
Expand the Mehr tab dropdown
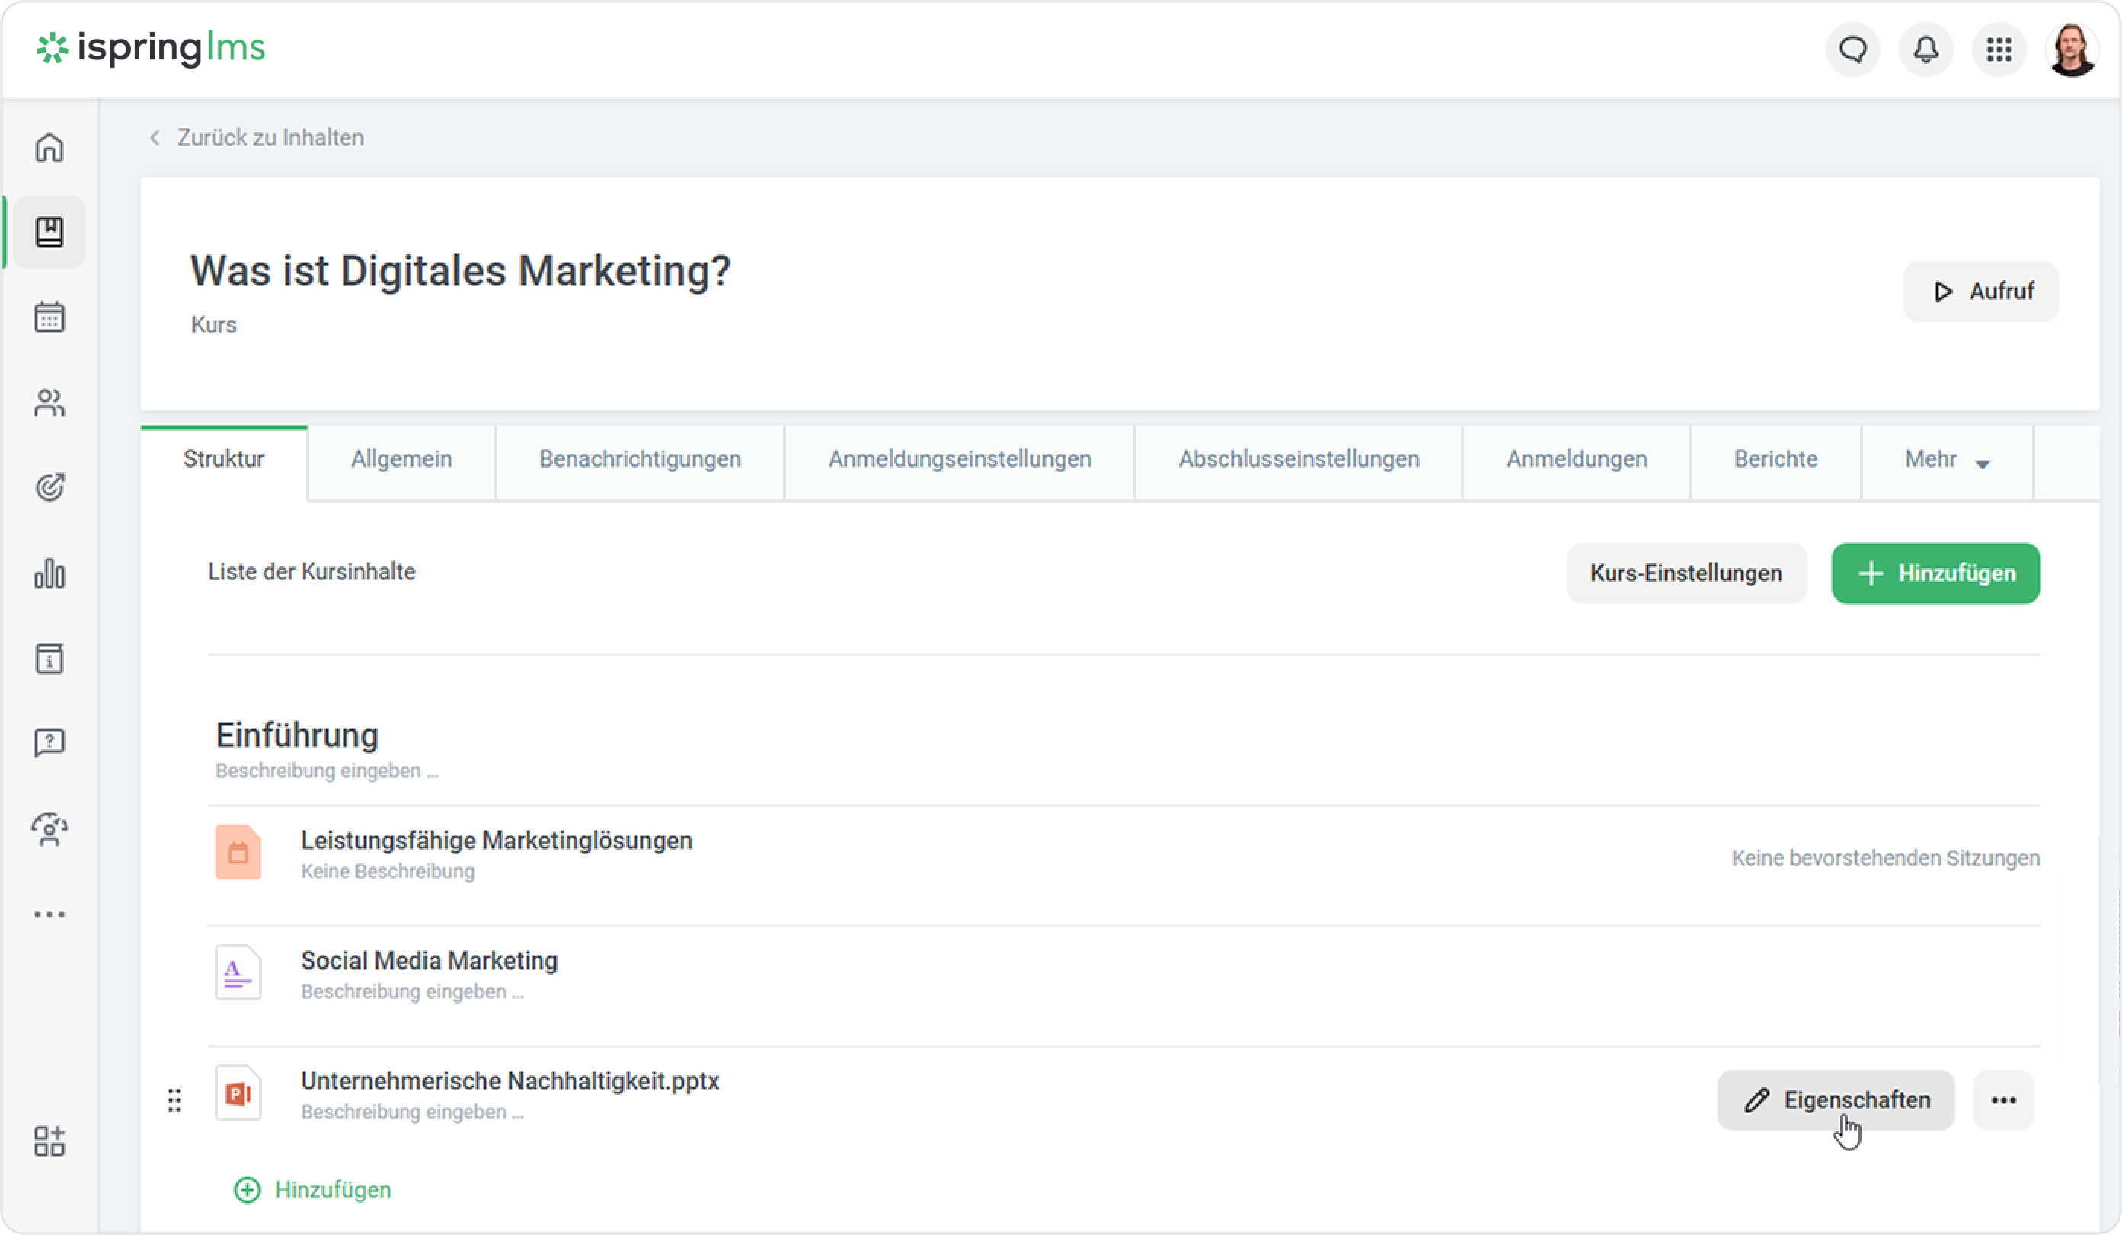[x=1946, y=460]
